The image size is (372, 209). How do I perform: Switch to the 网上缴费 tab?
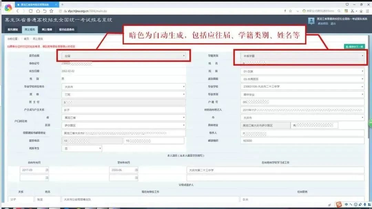(47, 30)
